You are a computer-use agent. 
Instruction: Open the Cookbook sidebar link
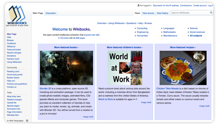click(x=11, y=43)
